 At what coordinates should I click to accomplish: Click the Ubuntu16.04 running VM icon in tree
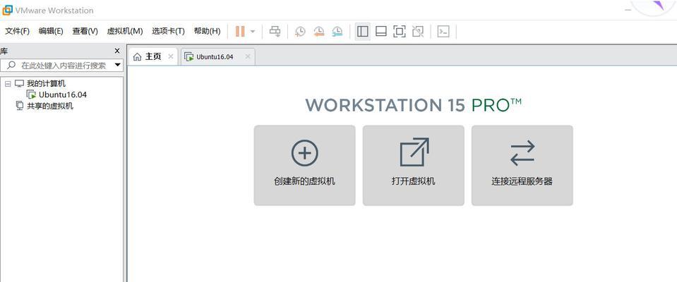point(31,95)
